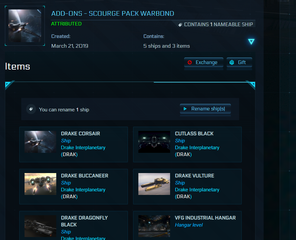This screenshot has width=296, height=240.
Task: Click the Cutlass Black ship image
Action: click(154, 142)
